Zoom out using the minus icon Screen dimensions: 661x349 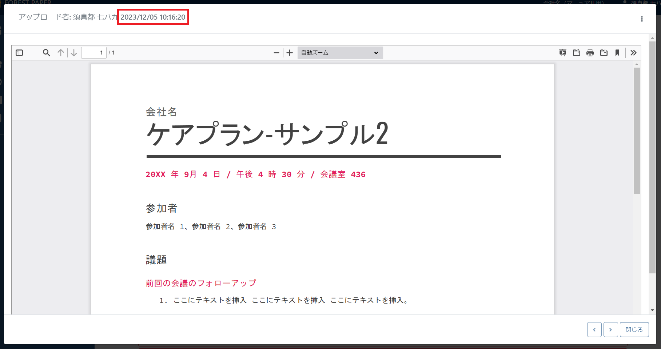point(276,53)
